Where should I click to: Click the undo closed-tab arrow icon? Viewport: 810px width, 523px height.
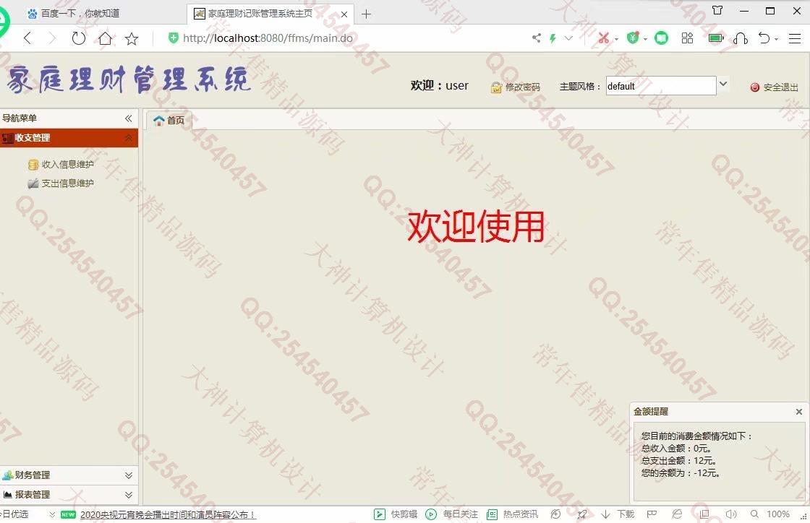pyautogui.click(x=764, y=38)
